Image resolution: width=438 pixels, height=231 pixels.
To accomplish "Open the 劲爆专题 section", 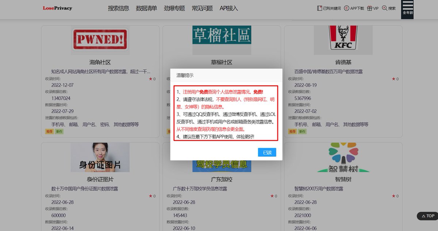I will click(174, 8).
